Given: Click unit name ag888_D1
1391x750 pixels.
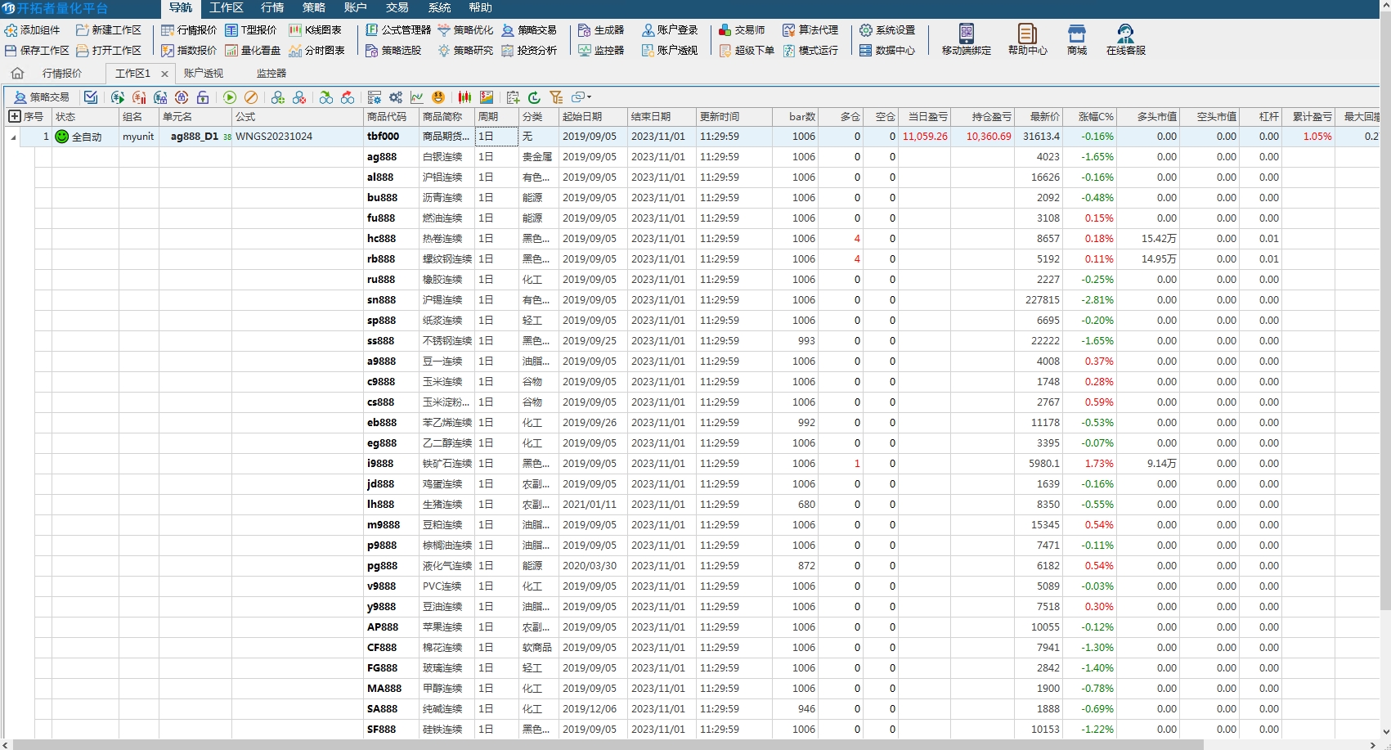Looking at the screenshot, I should 195,137.
